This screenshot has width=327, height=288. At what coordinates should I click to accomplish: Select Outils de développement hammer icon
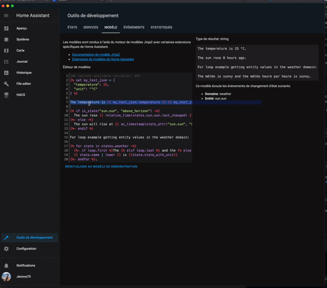pyautogui.click(x=6, y=238)
